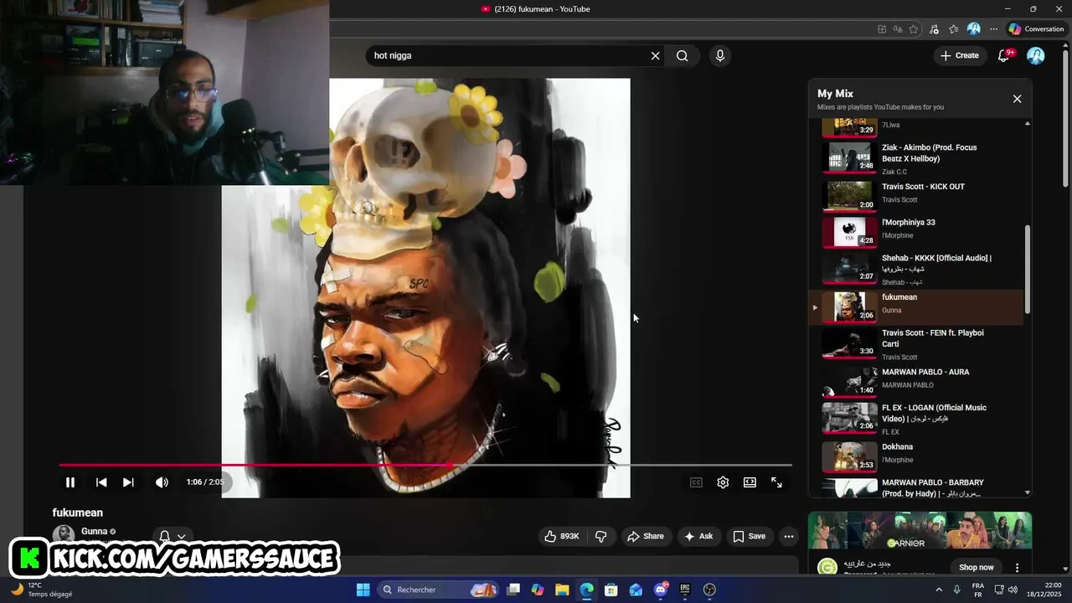The height and width of the screenshot is (603, 1072).
Task: Close the My Mix playlist panel
Action: point(1017,99)
